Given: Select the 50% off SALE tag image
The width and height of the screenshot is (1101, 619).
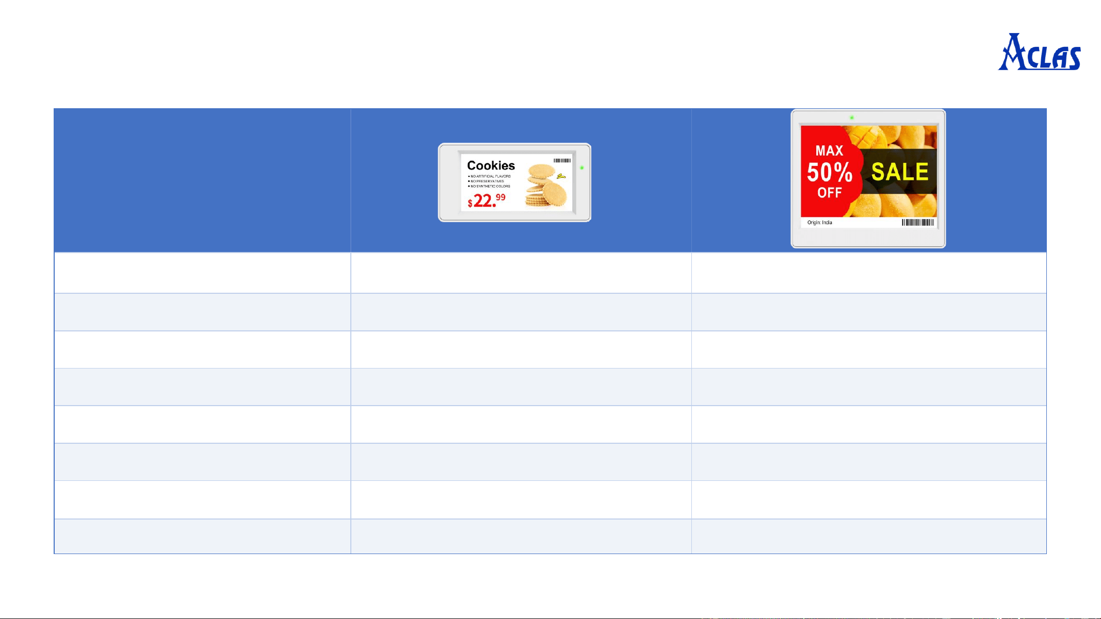Looking at the screenshot, I should click(868, 178).
